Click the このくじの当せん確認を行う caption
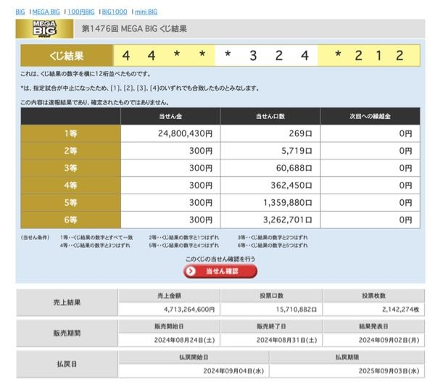435x382 pixels. [220, 259]
